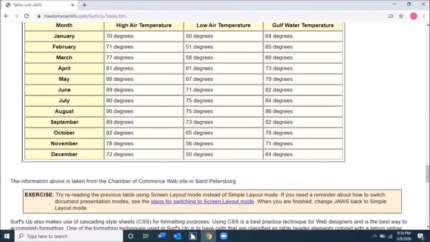Open the notification action center
The width and height of the screenshot is (430, 242).
tap(421, 236)
